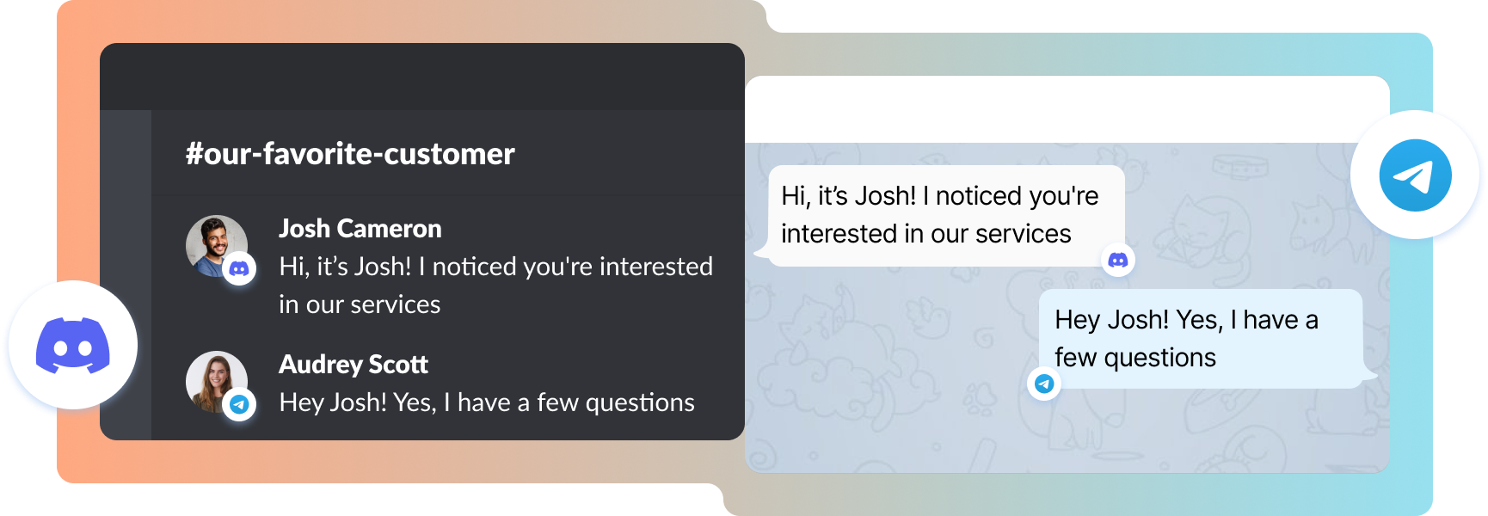
Task: Open the #our-favorite-customer channel title
Action: [350, 154]
